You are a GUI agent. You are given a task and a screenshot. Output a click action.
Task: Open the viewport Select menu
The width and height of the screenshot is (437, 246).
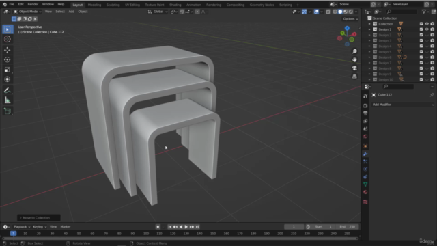60,12
